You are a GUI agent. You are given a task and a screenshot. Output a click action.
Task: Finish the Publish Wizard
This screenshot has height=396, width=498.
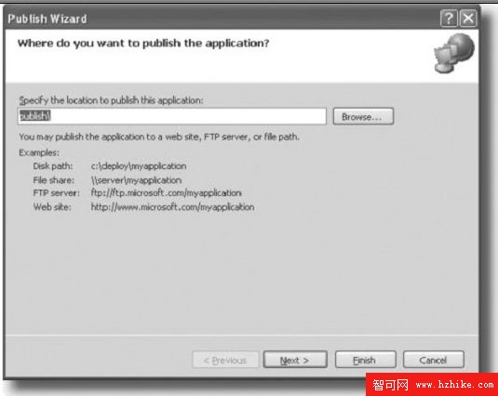(x=365, y=360)
